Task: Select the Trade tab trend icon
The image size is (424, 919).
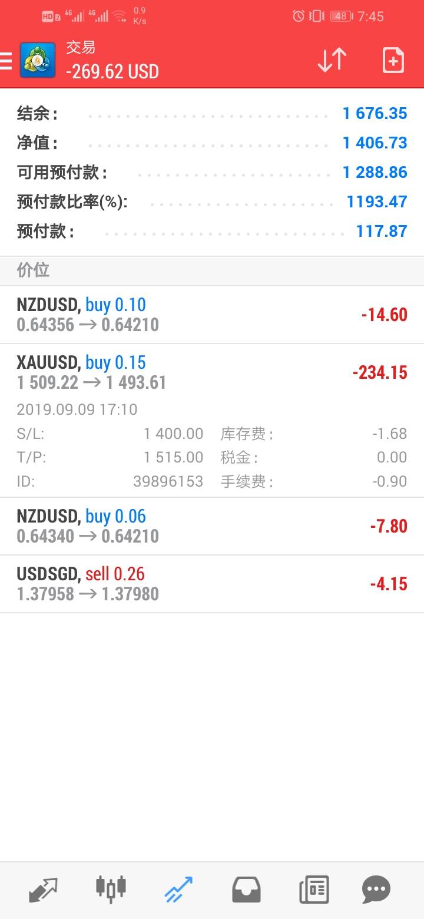Action: coord(178,889)
